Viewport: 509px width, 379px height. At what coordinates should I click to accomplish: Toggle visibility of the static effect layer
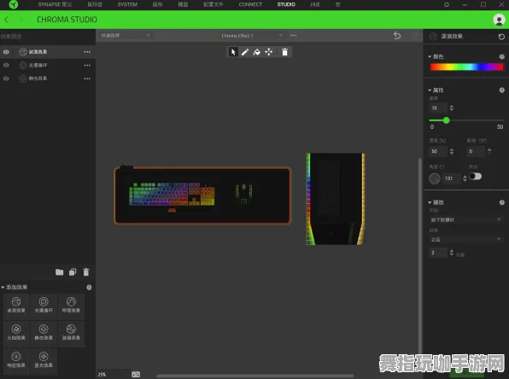coord(6,79)
